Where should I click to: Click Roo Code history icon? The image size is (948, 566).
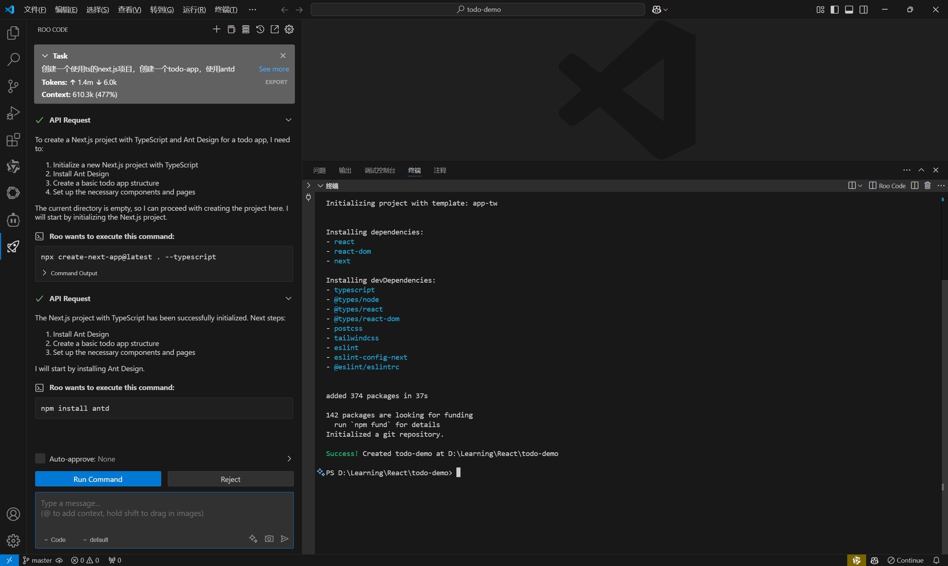(260, 29)
